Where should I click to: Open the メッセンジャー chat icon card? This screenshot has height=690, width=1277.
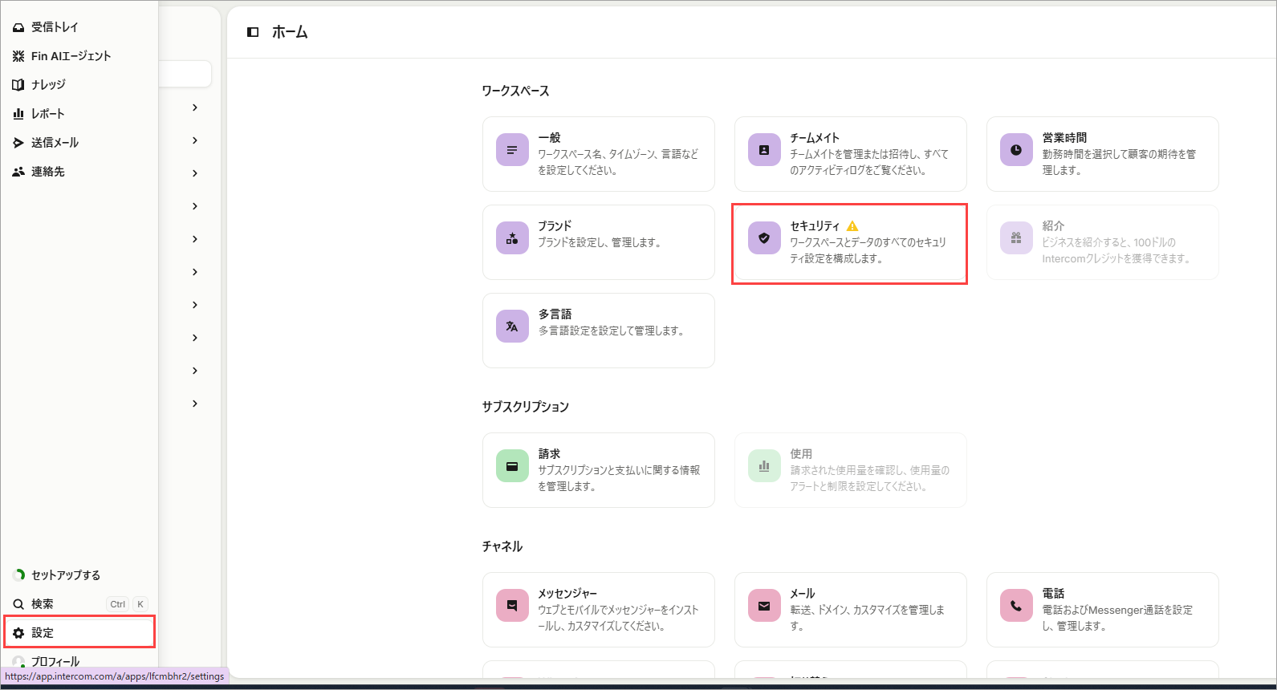click(512, 606)
